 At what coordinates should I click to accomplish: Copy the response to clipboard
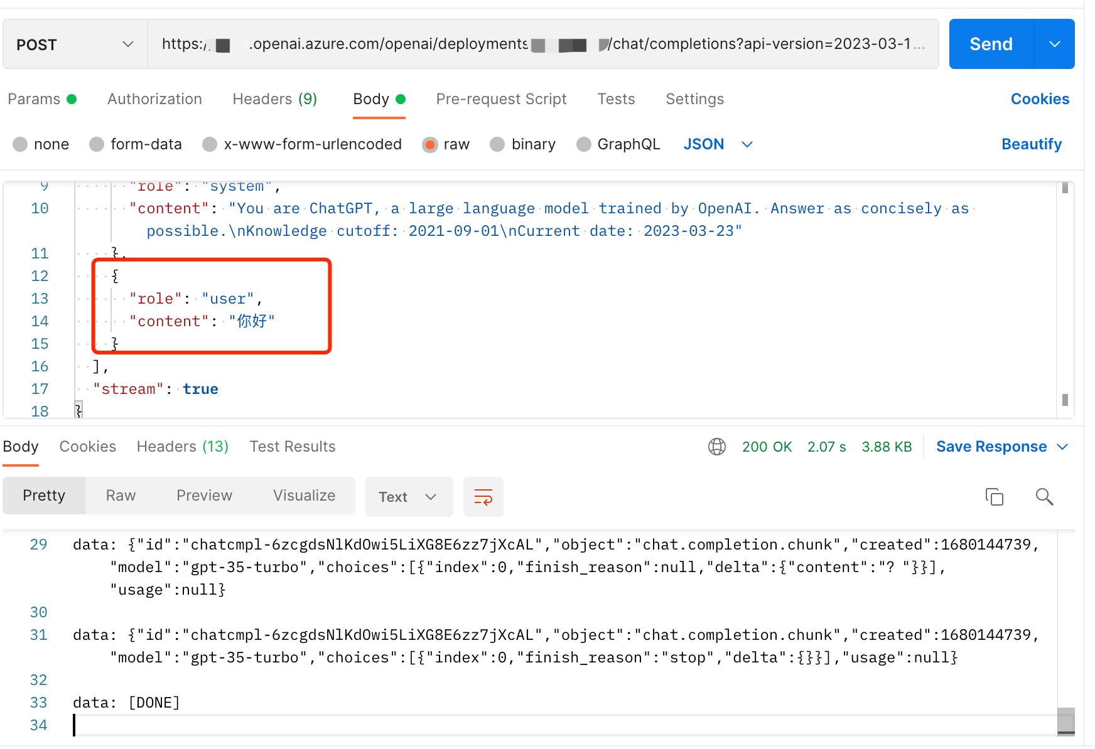coord(995,497)
